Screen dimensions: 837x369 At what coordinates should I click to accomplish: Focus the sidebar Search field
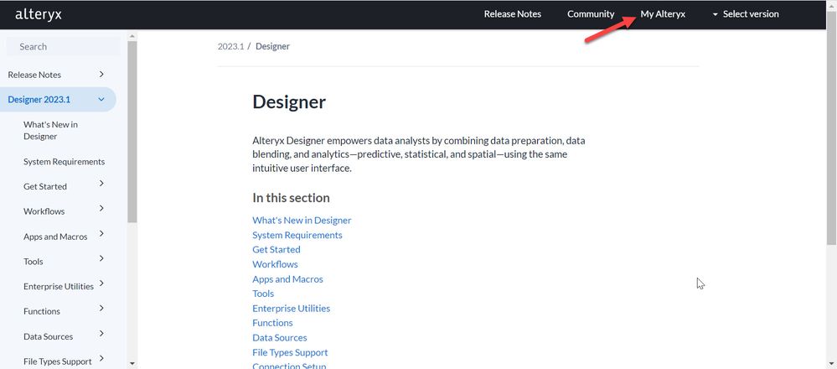click(63, 46)
